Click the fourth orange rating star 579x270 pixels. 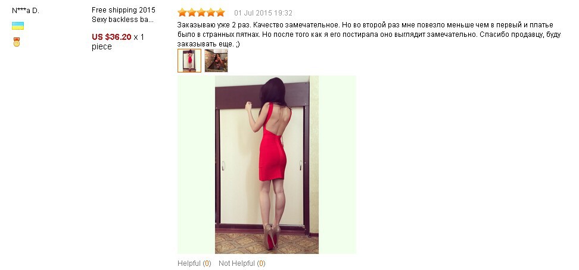tap(211, 12)
